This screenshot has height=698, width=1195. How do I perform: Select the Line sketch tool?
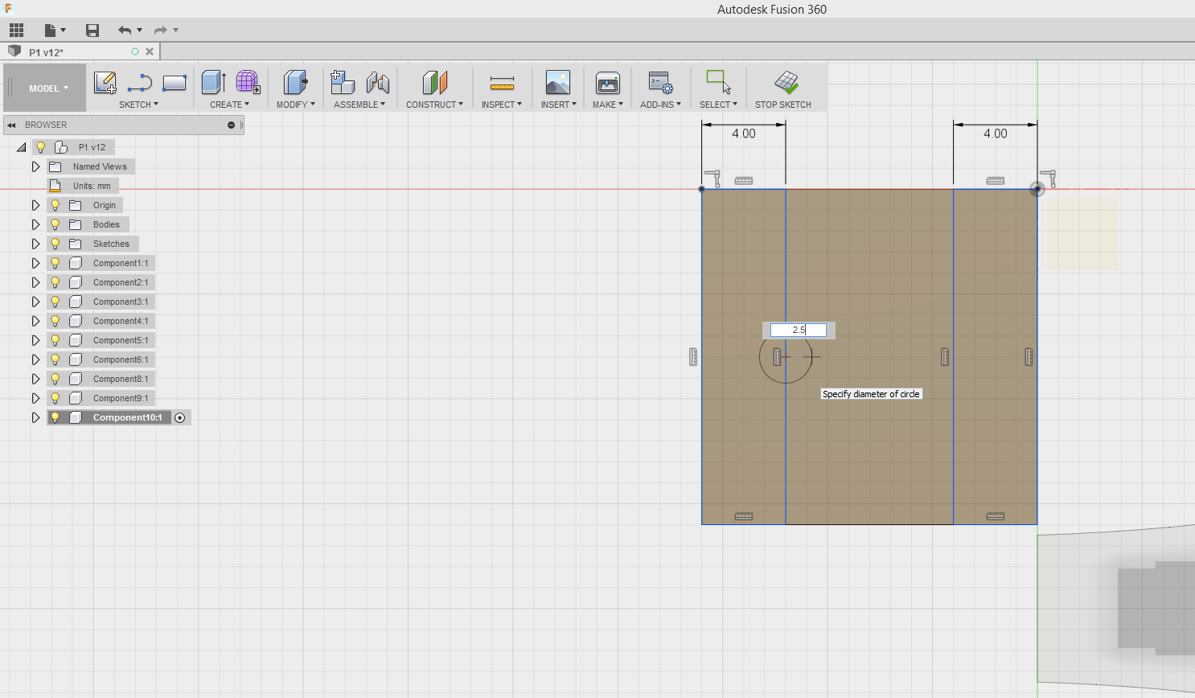140,83
